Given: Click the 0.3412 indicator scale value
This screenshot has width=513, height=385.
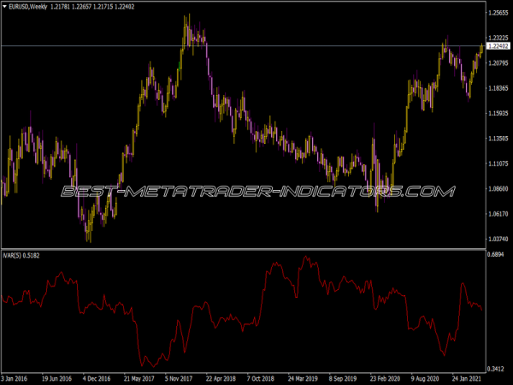Looking at the screenshot, I should point(496,364).
